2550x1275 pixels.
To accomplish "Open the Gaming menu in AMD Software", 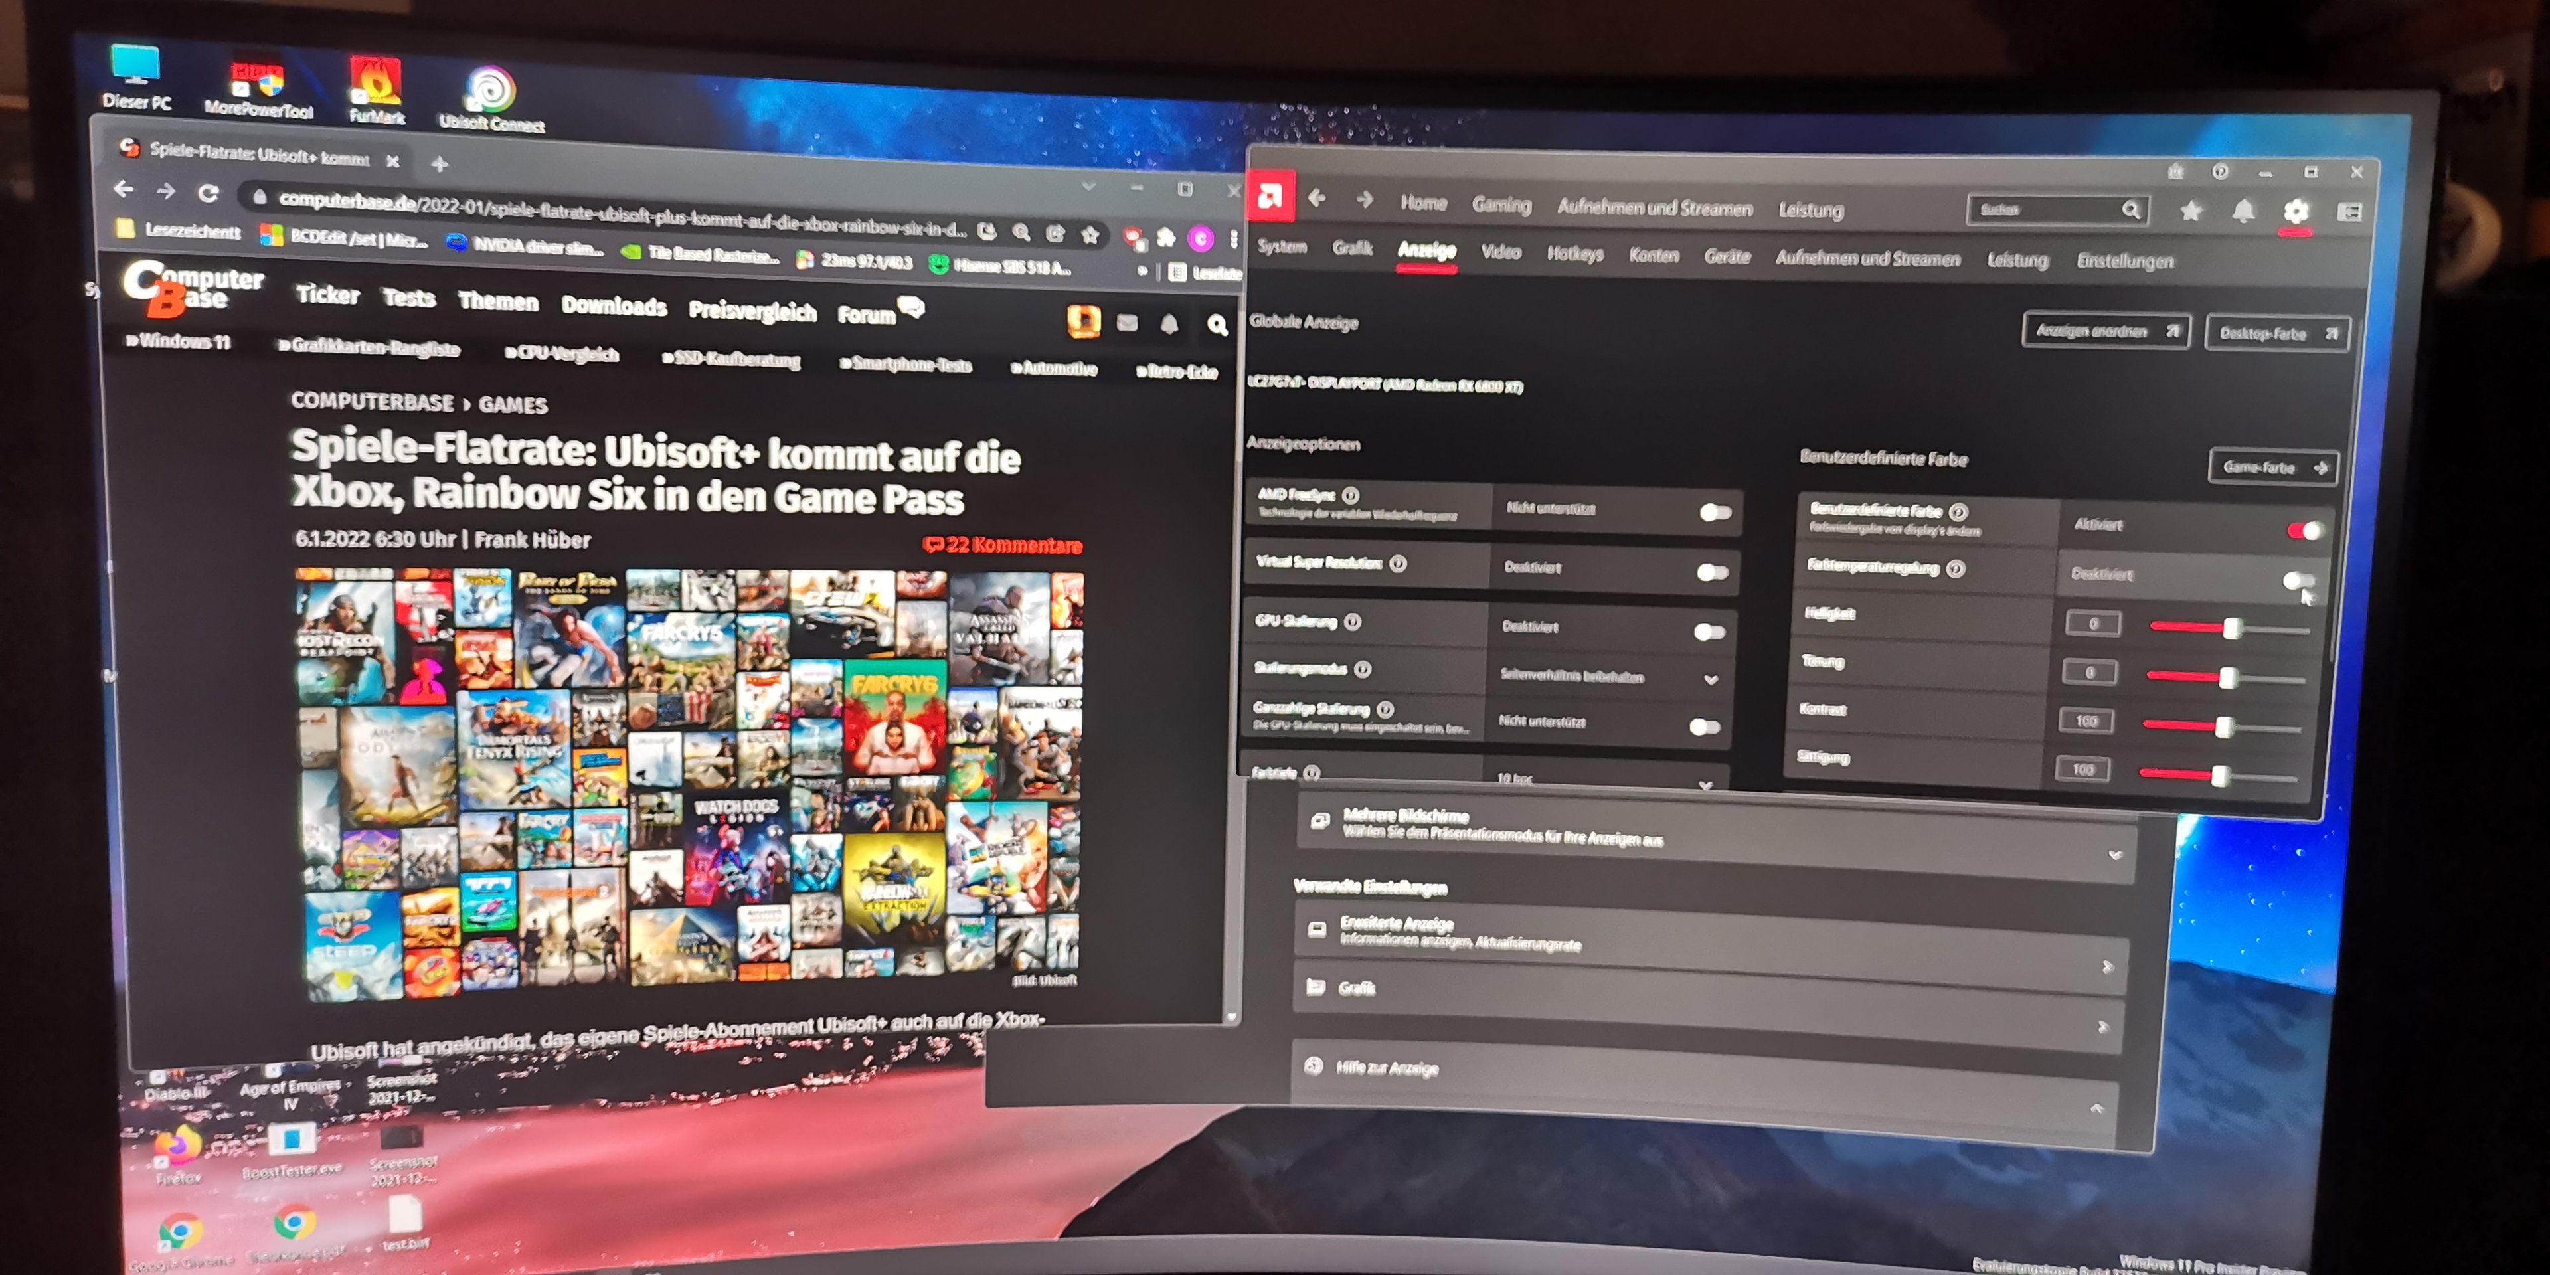I will (x=1501, y=204).
